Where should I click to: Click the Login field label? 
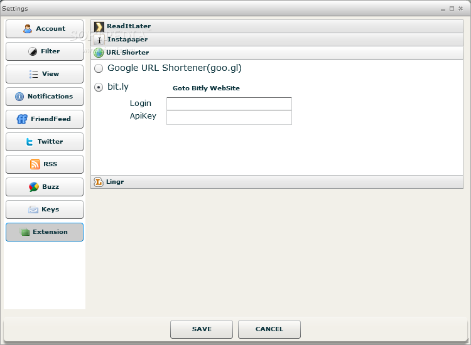(x=141, y=103)
